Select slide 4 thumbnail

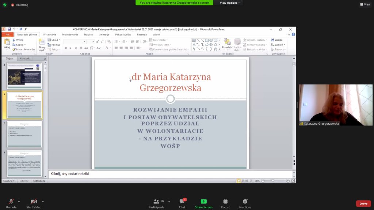click(24, 163)
